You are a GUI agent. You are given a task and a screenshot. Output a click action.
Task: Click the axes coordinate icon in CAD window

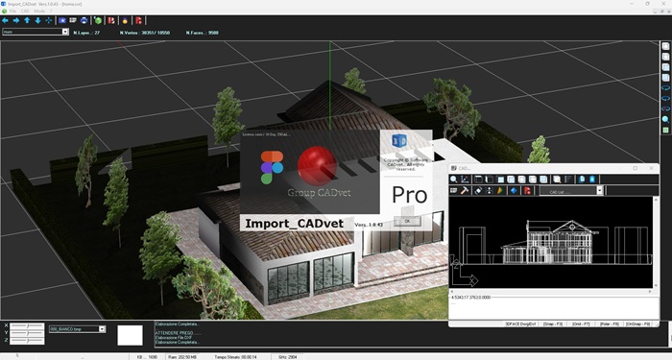tap(465, 180)
